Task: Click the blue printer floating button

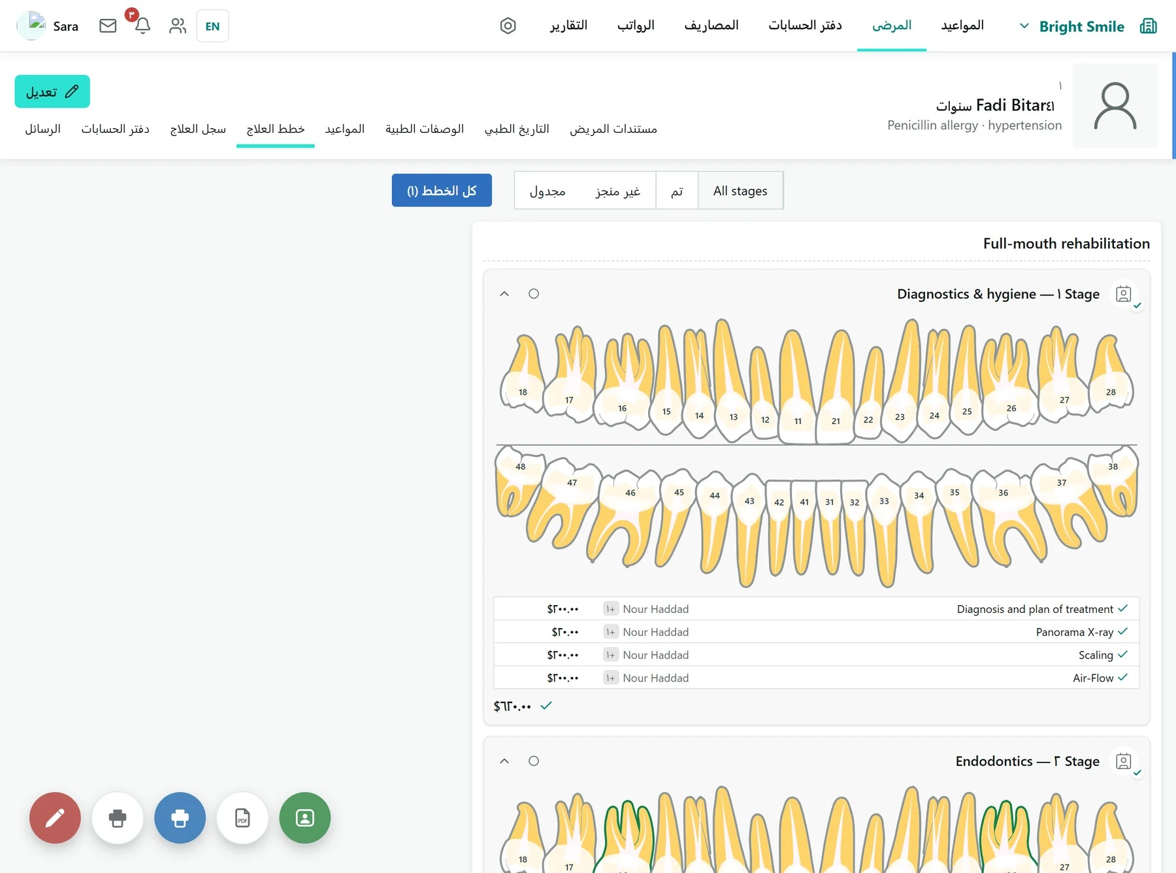Action: pos(180,817)
